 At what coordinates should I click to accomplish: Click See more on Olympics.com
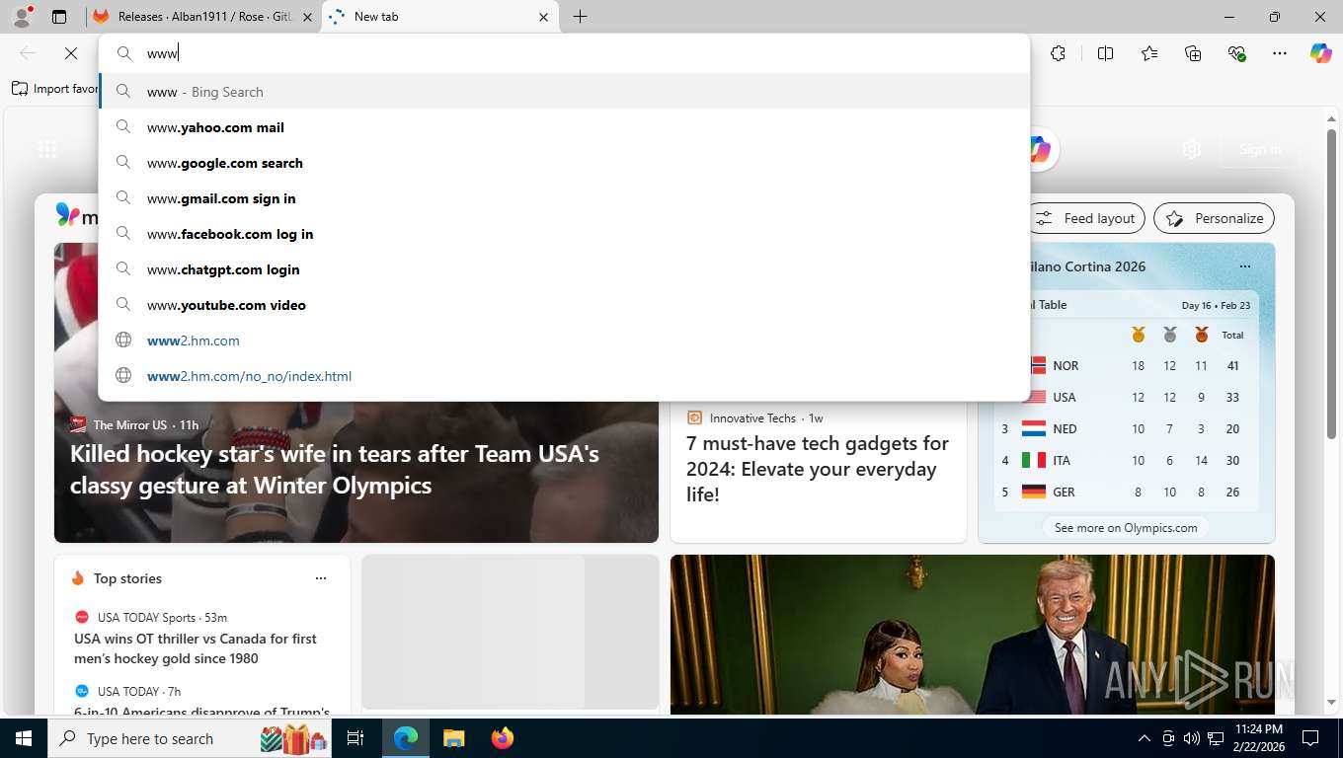(x=1126, y=527)
